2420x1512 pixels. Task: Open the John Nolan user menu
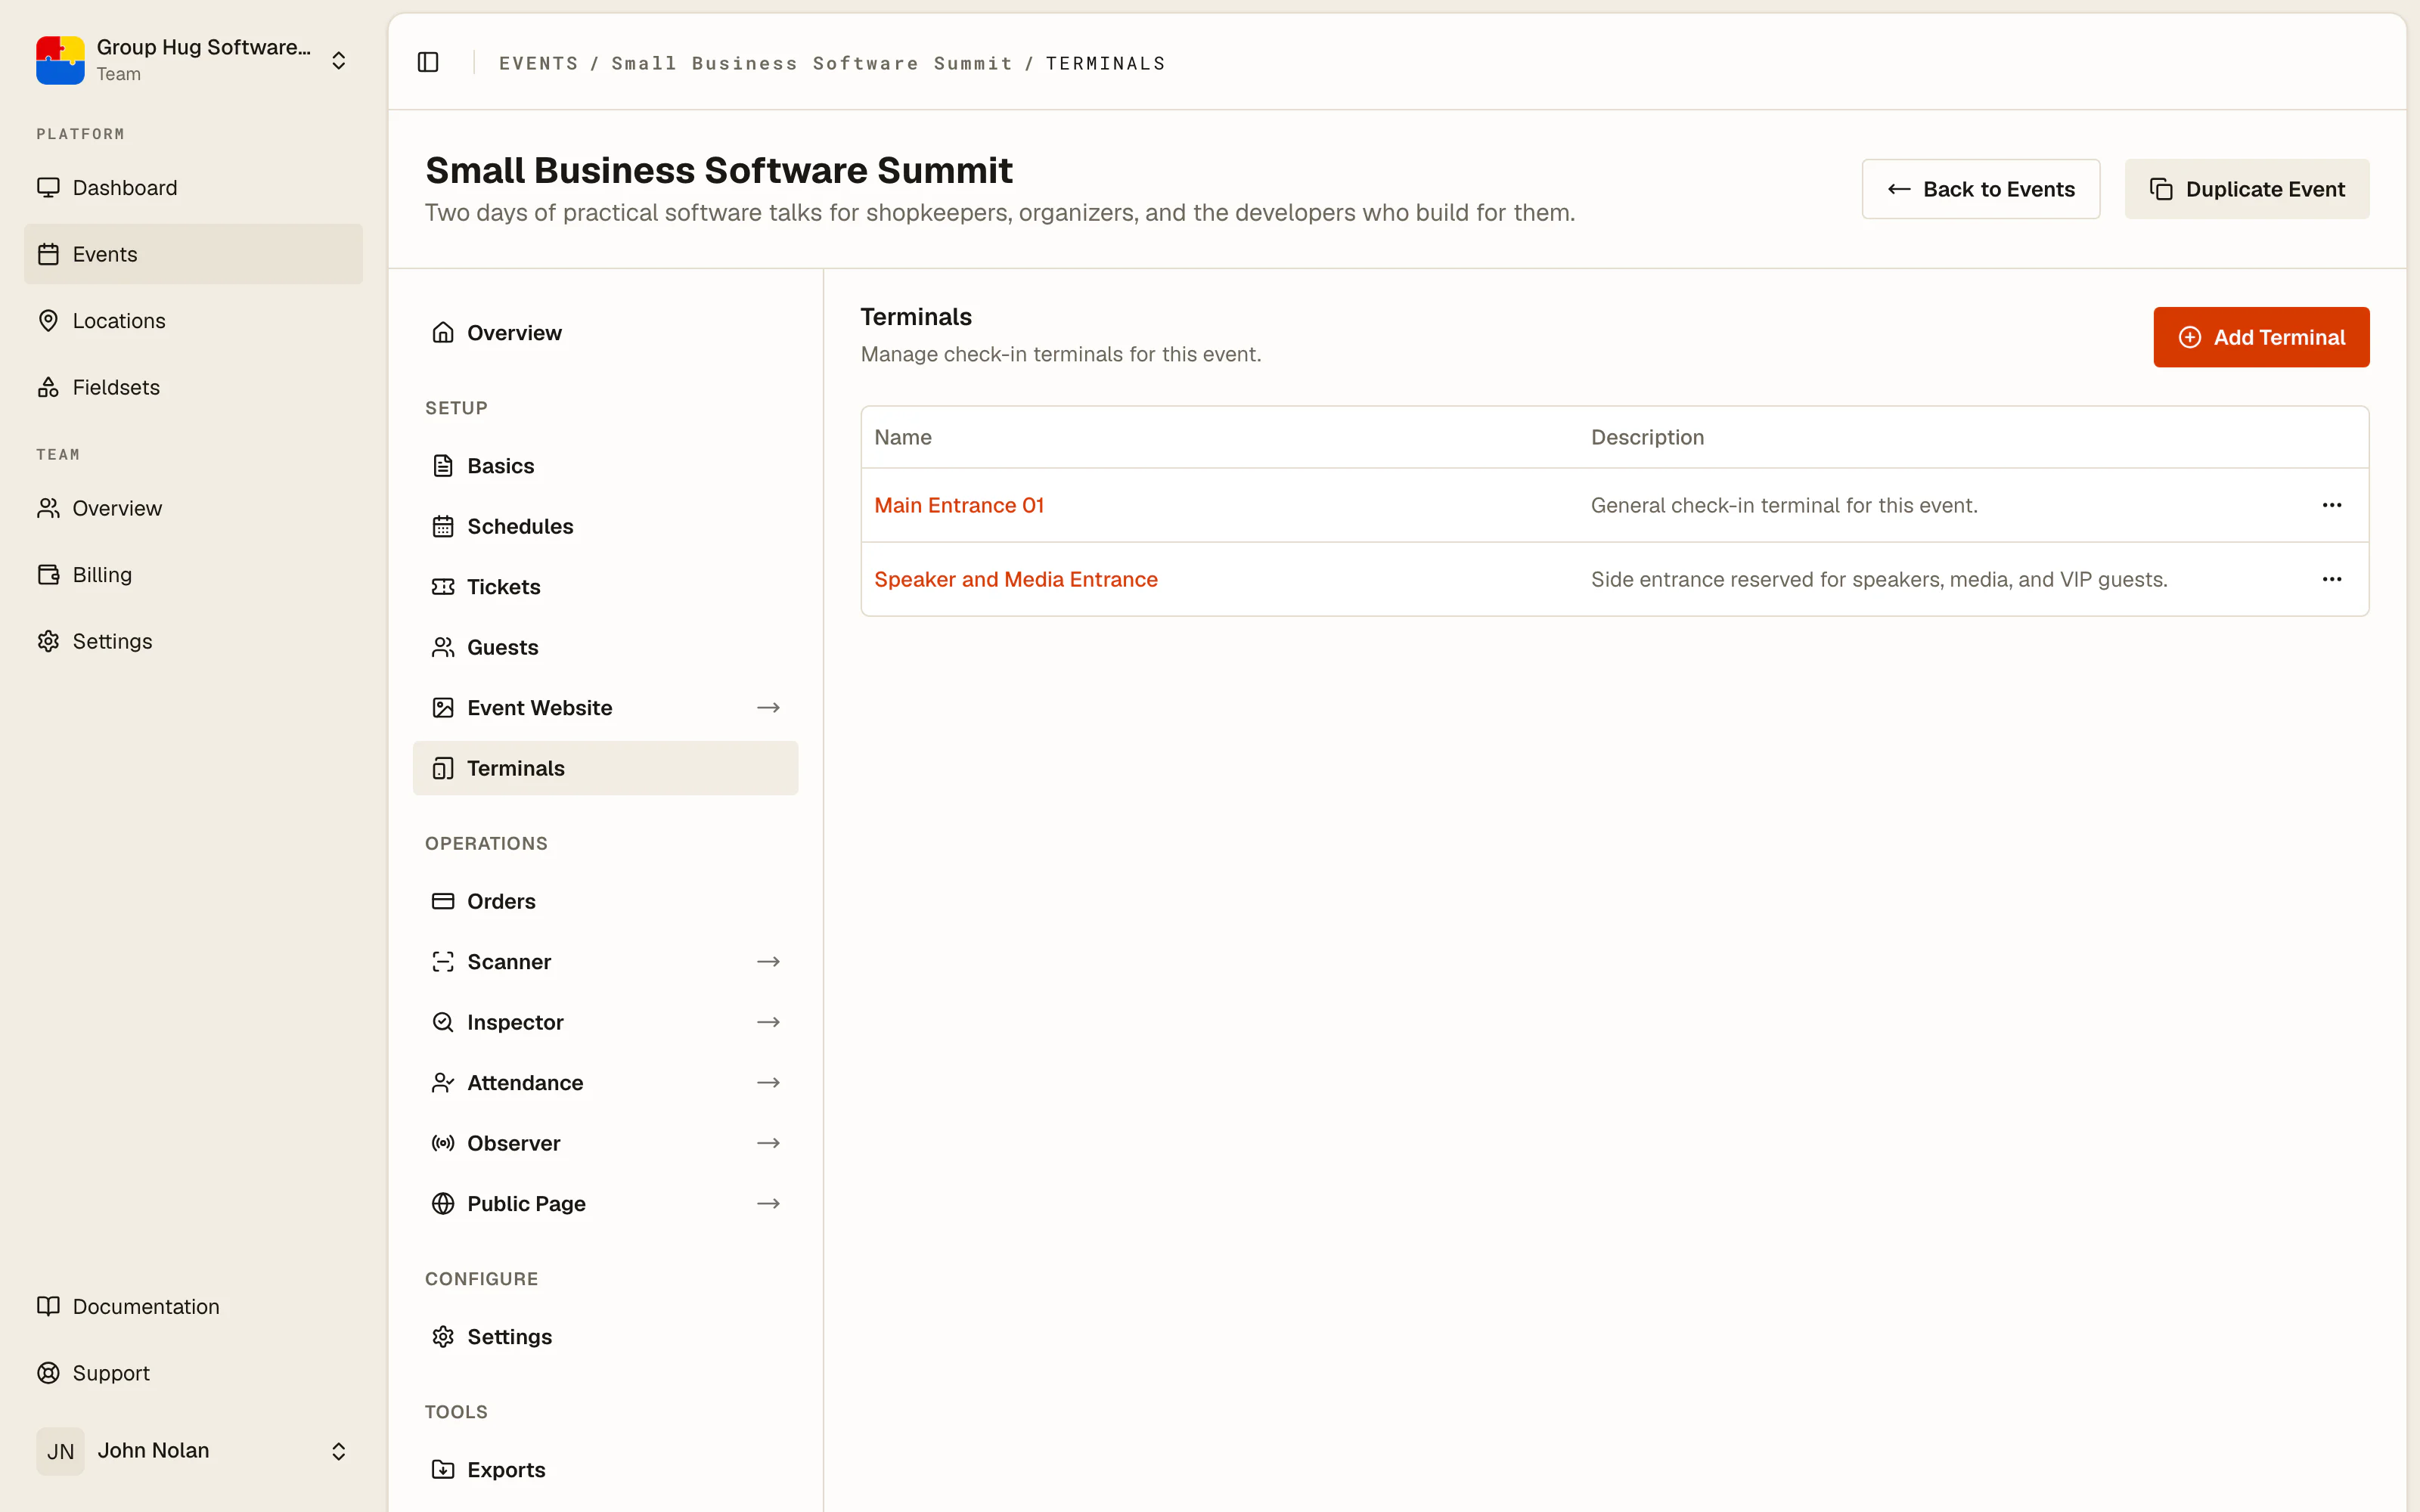click(193, 1451)
